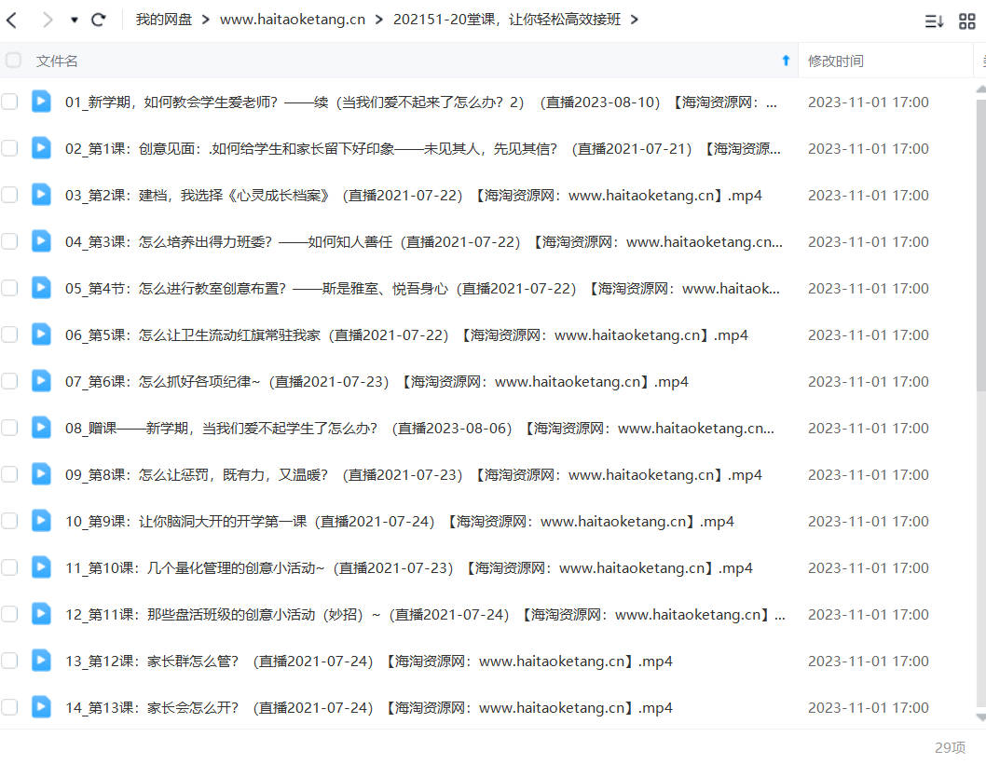The image size is (986, 764).
Task: Select file name 07_第6课：怎么抓好各项纪律
Action: click(x=377, y=381)
